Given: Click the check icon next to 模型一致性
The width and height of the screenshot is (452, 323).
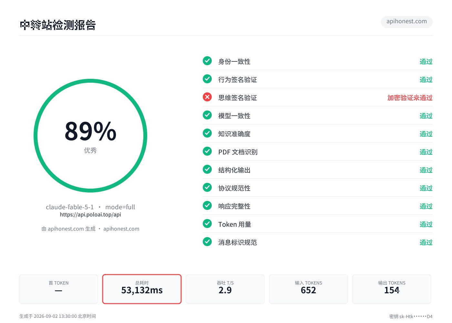Looking at the screenshot, I should pos(207,115).
